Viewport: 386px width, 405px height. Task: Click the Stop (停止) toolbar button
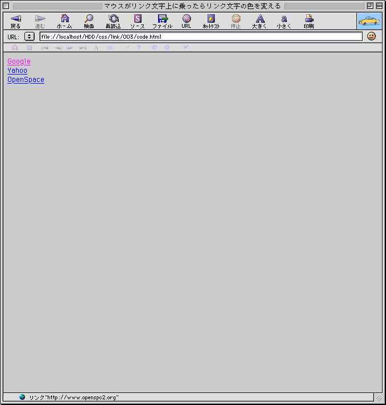click(x=236, y=22)
